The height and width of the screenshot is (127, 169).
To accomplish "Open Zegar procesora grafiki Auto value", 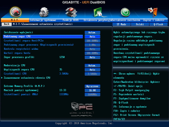I will (x=92, y=57).
